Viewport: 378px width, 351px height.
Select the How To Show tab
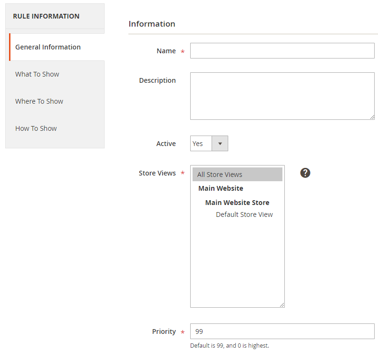pyautogui.click(x=36, y=128)
